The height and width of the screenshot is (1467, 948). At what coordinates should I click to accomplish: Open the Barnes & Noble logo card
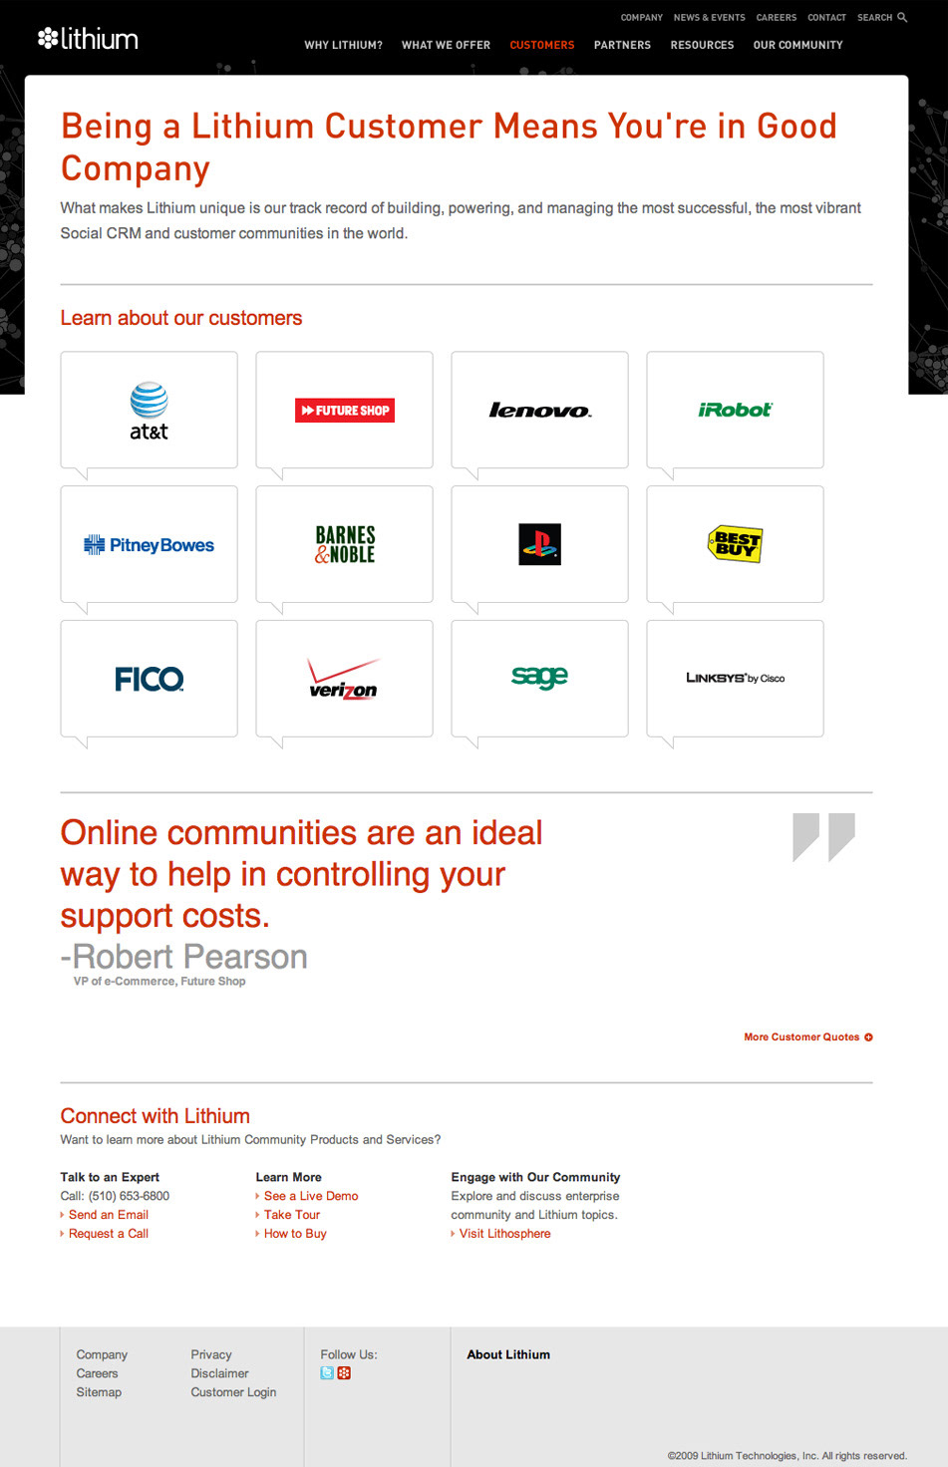pyautogui.click(x=345, y=544)
